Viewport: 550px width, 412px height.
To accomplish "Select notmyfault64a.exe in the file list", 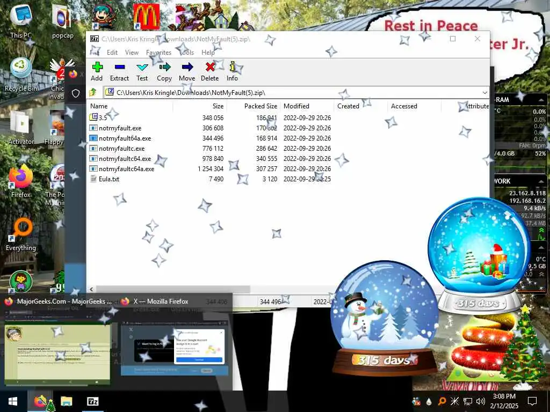I will click(x=211, y=138).
